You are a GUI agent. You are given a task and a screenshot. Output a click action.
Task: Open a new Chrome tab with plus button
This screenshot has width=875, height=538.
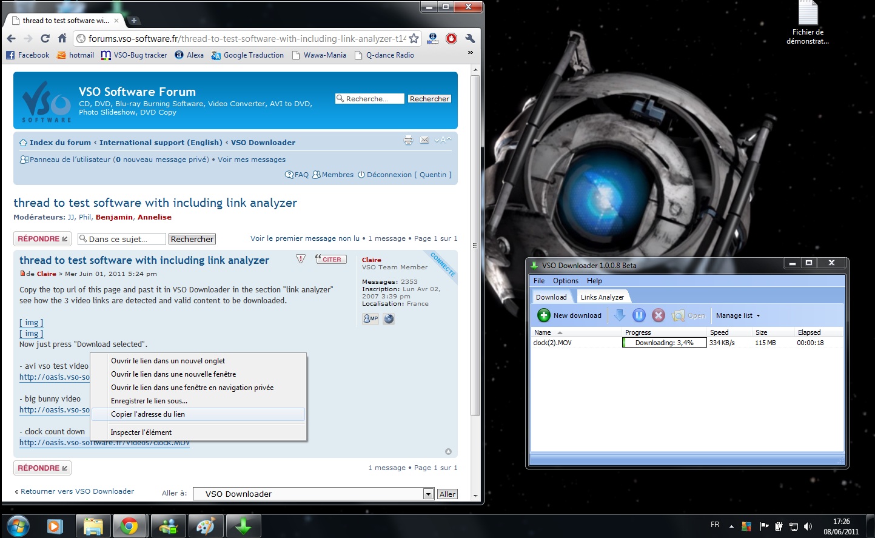point(134,21)
